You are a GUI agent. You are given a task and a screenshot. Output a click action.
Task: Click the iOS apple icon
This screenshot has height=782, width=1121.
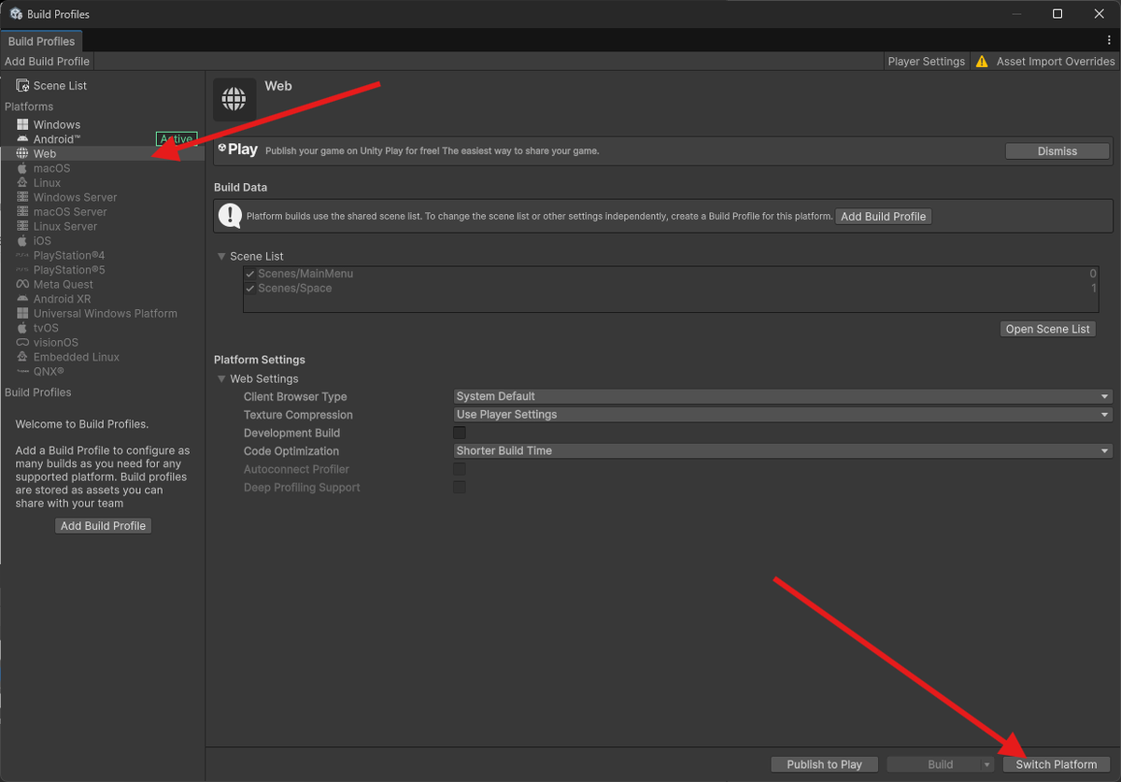click(22, 241)
